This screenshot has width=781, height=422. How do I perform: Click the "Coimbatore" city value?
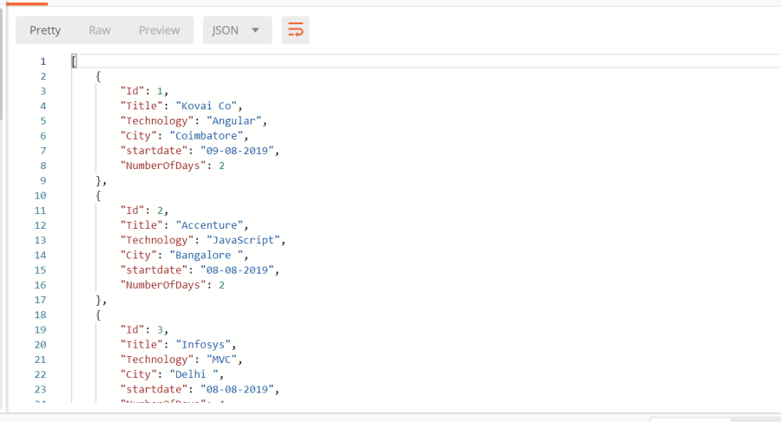pos(208,135)
